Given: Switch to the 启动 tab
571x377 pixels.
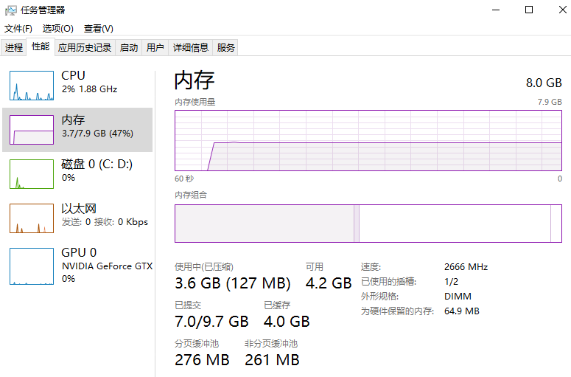Looking at the screenshot, I should (129, 48).
